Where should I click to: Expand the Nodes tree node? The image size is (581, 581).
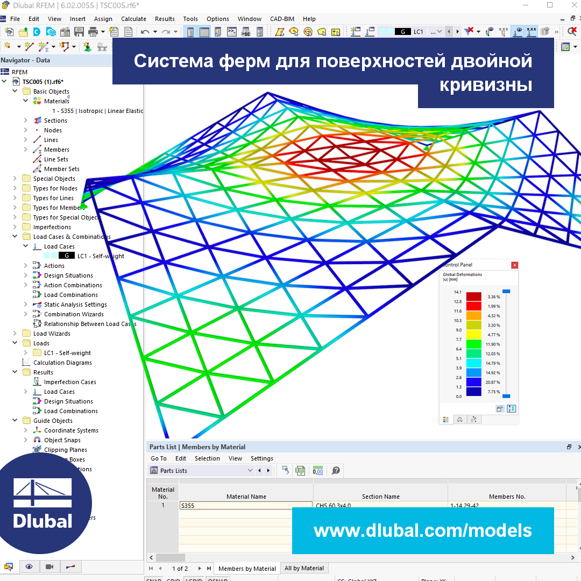click(26, 130)
